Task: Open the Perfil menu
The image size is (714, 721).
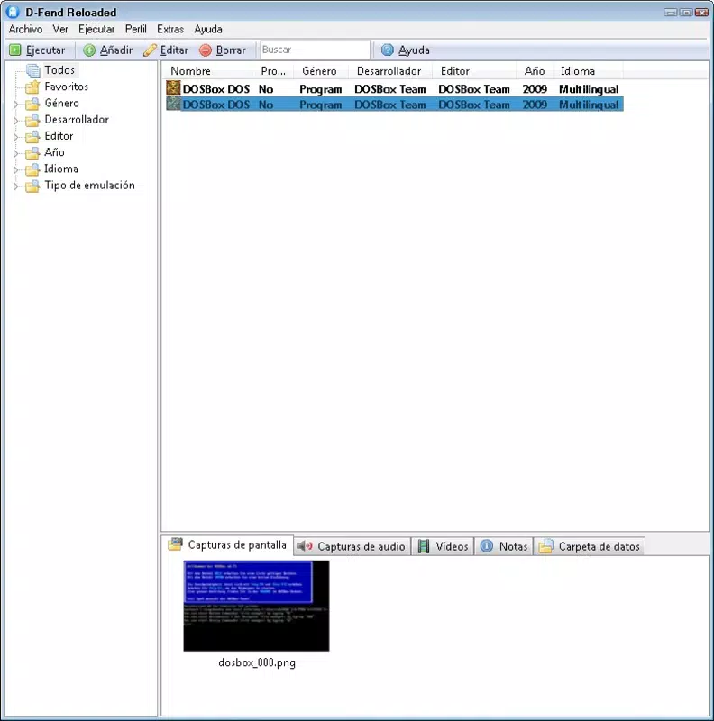Action: point(136,29)
